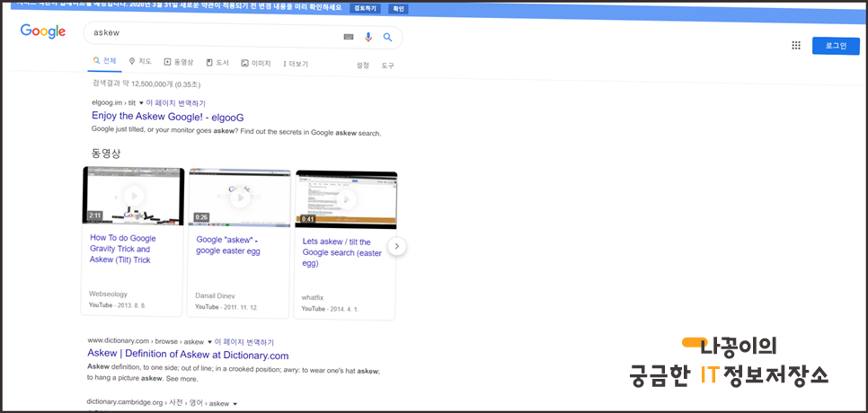This screenshot has width=868, height=413.
Task: Play the 0:26 Google askew video thumbnail
Action: pyautogui.click(x=240, y=198)
